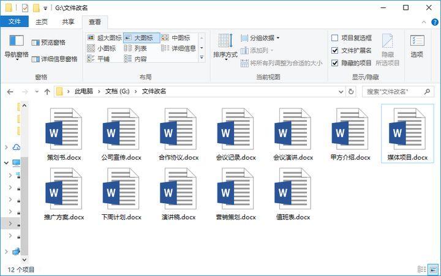441x276 pixels.
Task: Select the file 甲方介绍.docx
Action: pyautogui.click(x=350, y=134)
